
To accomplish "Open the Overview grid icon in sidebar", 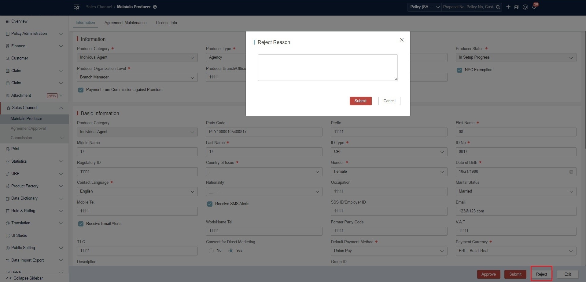I will coord(8,21).
